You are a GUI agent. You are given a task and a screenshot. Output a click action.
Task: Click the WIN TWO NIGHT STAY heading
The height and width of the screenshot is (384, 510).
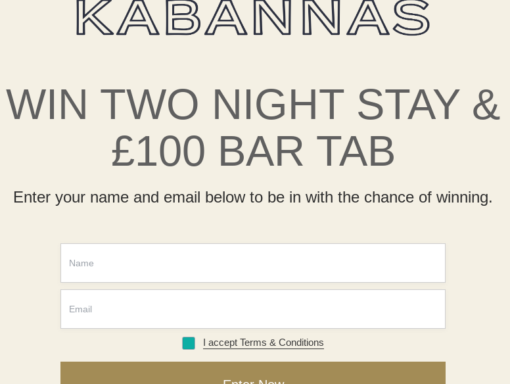[253, 105]
